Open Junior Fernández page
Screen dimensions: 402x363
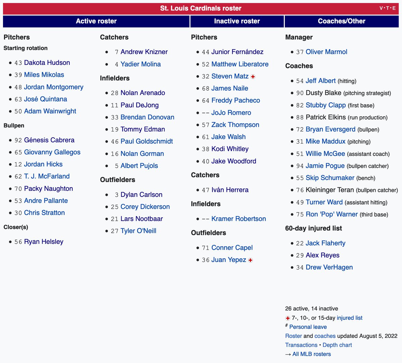point(238,52)
